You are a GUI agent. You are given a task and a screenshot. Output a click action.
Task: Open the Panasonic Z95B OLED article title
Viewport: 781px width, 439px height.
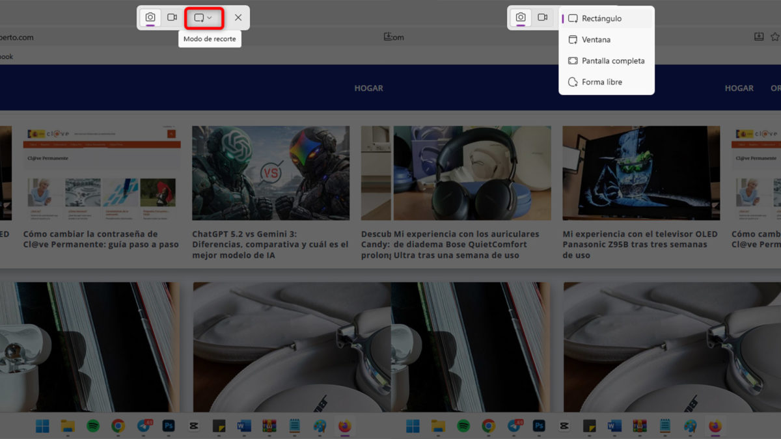(640, 245)
